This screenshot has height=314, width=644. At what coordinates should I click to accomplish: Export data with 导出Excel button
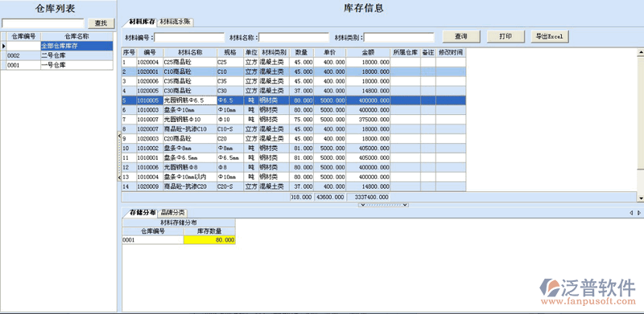point(550,36)
